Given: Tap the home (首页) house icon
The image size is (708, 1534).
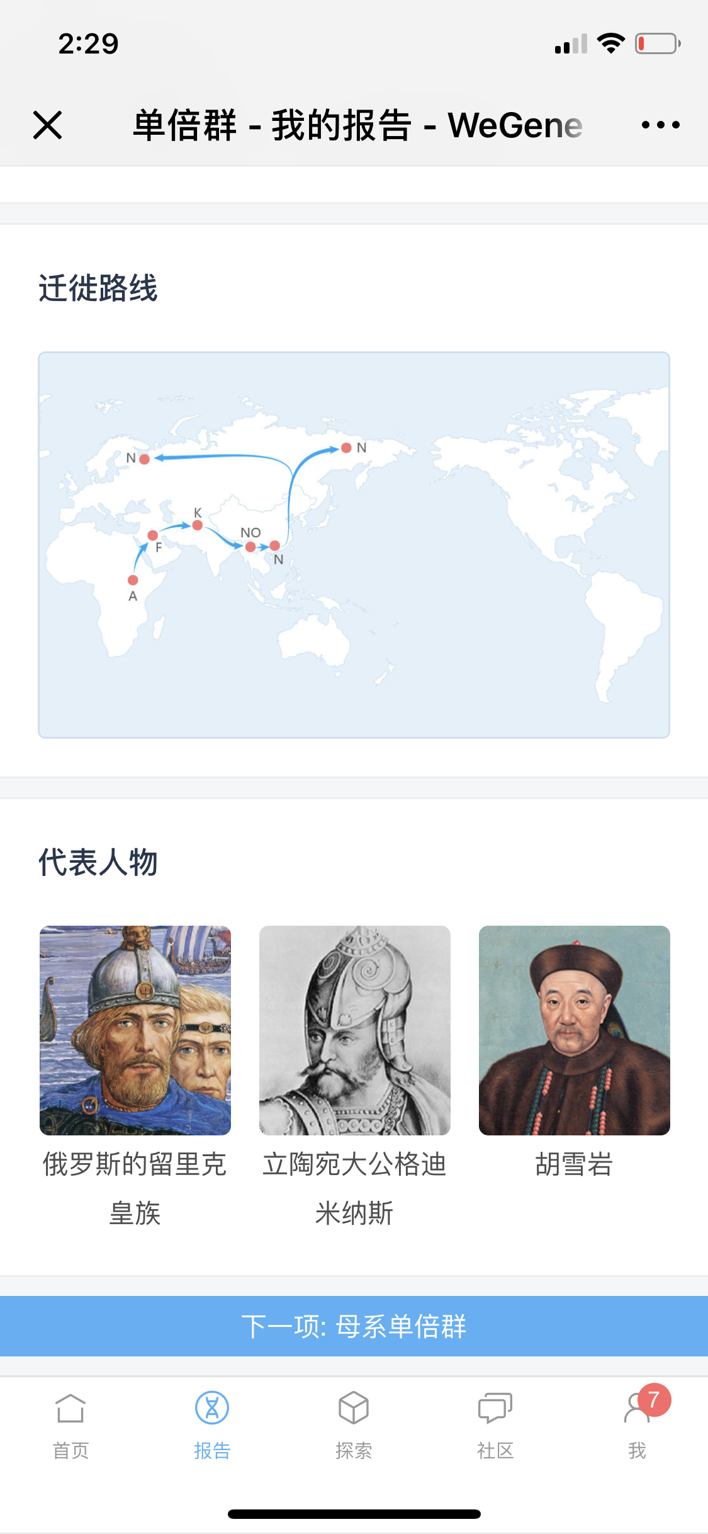Looking at the screenshot, I should 70,1408.
